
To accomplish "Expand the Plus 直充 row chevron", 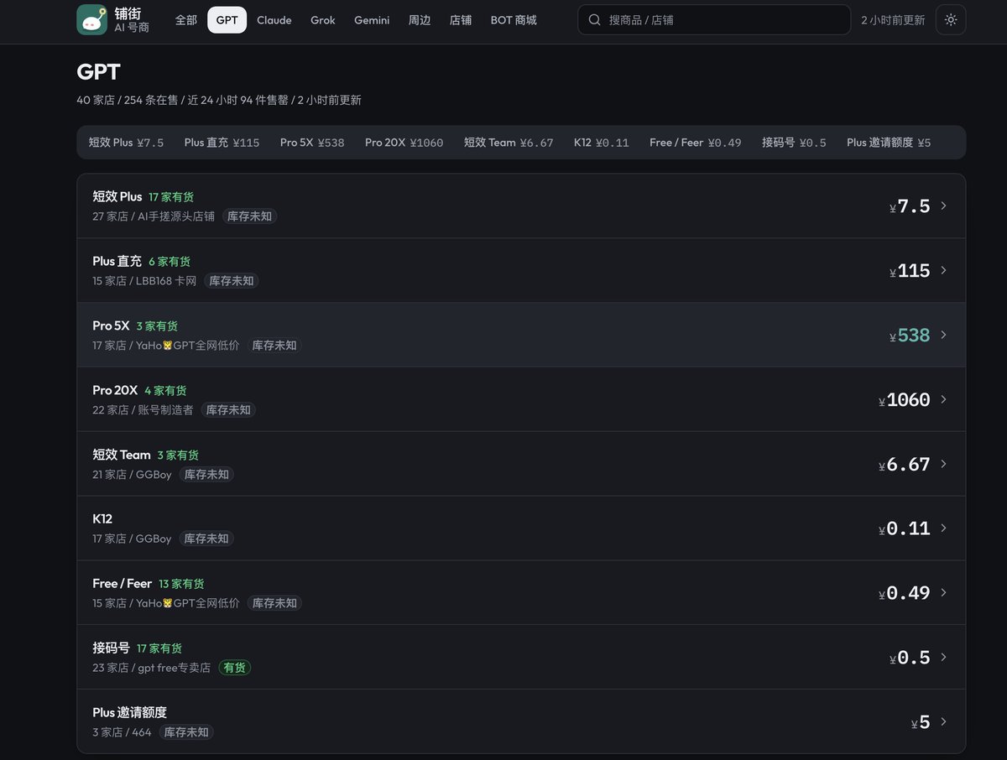I will point(943,270).
